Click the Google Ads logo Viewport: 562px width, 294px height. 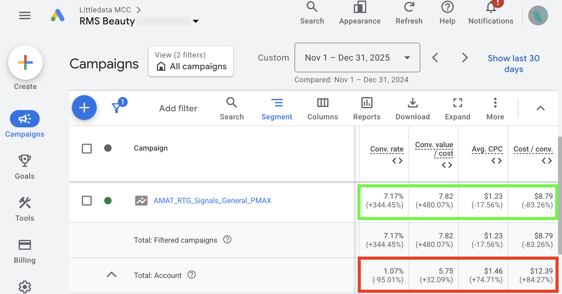(58, 15)
